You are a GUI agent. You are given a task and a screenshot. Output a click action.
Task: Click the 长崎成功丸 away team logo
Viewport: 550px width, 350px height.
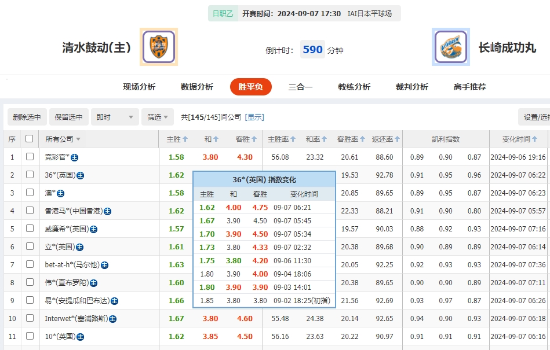450,46
